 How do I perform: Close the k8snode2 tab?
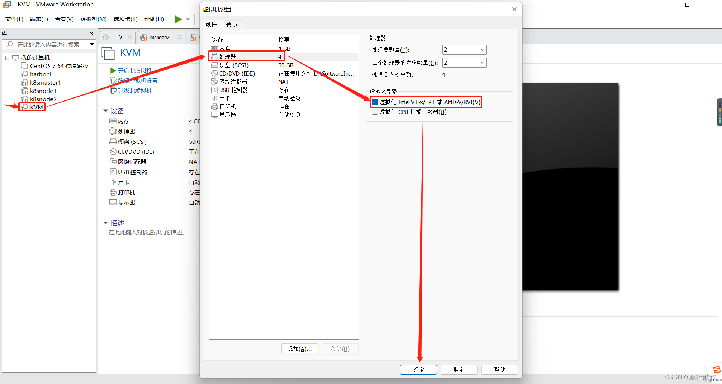(179, 37)
